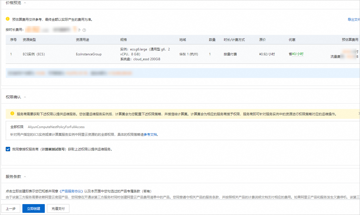Collapse the 服务条款 section
The width and height of the screenshot is (360, 215).
[x=25, y=176]
